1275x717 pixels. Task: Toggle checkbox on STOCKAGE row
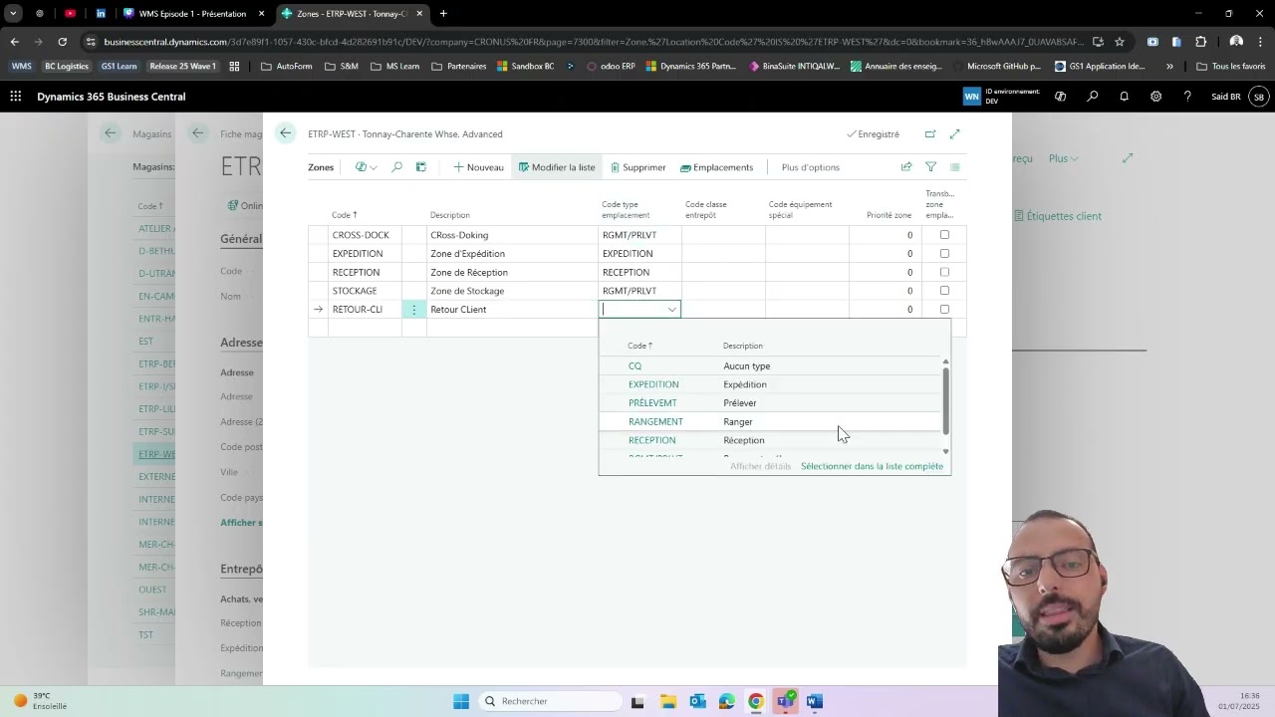tap(944, 291)
